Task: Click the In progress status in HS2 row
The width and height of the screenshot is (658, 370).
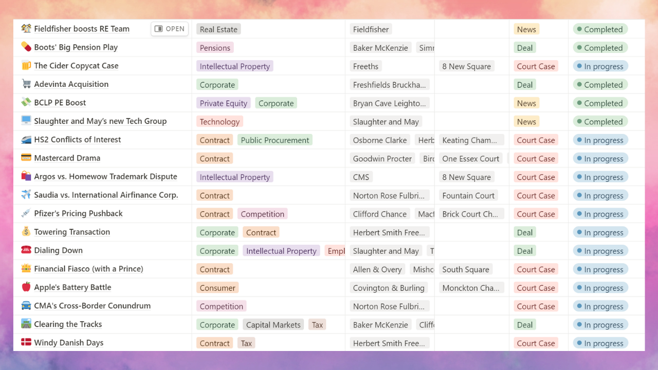Action: pos(600,140)
